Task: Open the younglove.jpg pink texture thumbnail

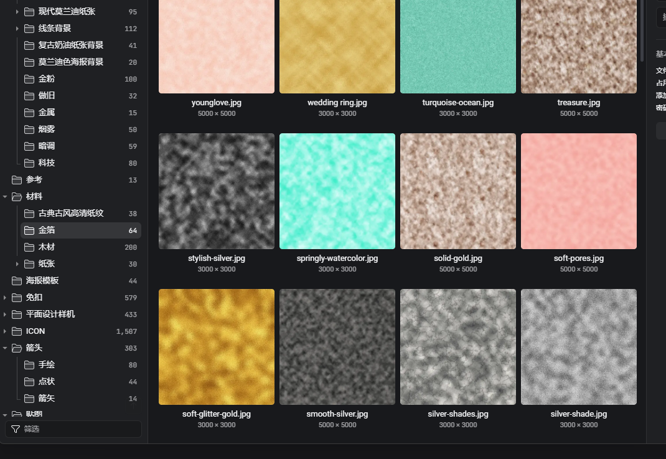Action: 217,46
